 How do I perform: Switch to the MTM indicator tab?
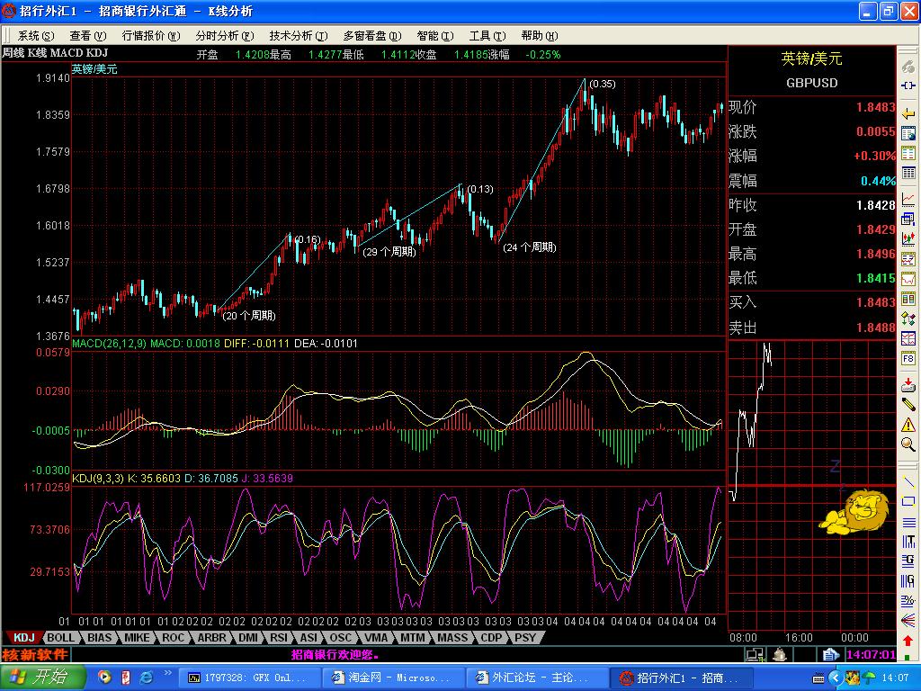pyautogui.click(x=413, y=638)
